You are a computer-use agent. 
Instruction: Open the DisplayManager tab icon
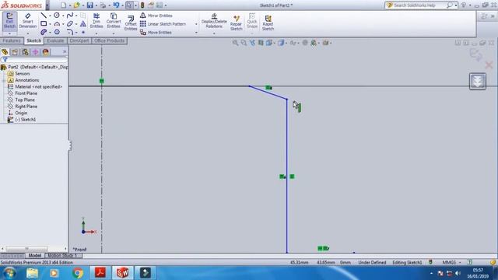coord(46,52)
